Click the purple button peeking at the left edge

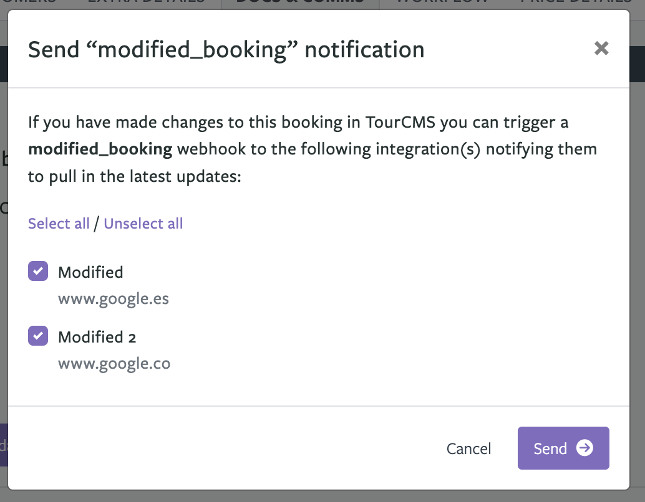click(4, 445)
